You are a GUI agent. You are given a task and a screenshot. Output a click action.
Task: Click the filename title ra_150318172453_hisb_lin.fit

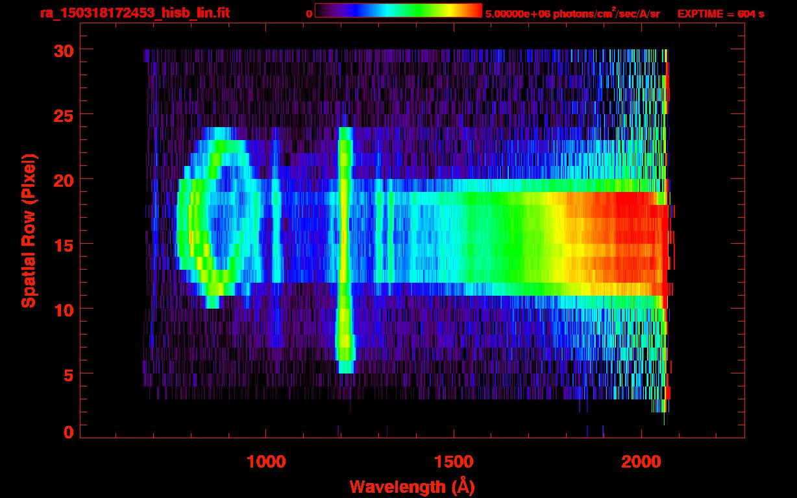[134, 13]
